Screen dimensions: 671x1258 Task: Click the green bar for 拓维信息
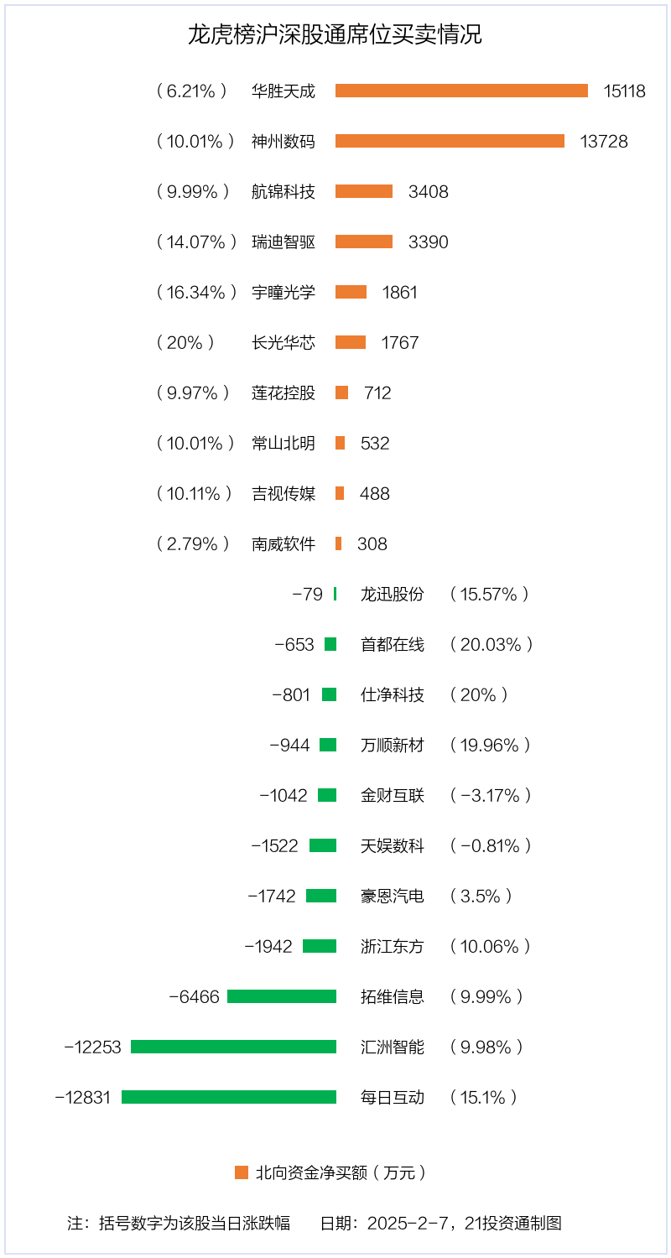click(x=282, y=996)
